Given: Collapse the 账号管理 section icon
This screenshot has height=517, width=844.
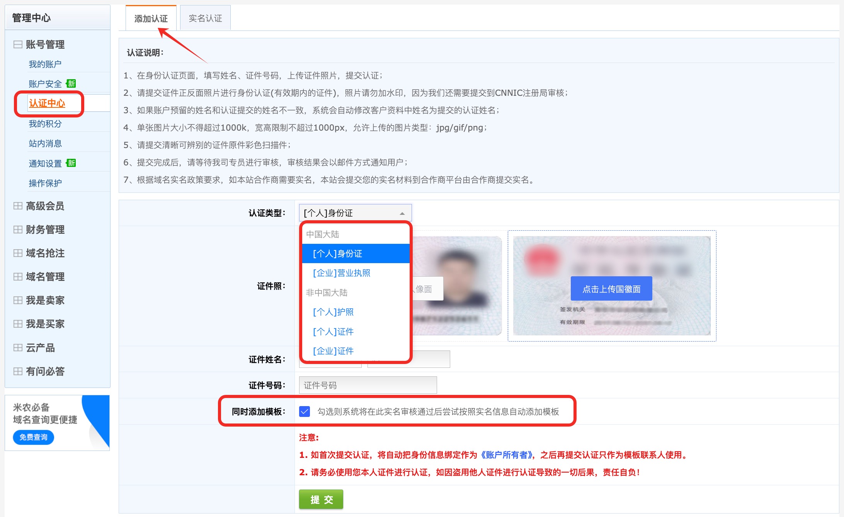Looking at the screenshot, I should click(18, 44).
